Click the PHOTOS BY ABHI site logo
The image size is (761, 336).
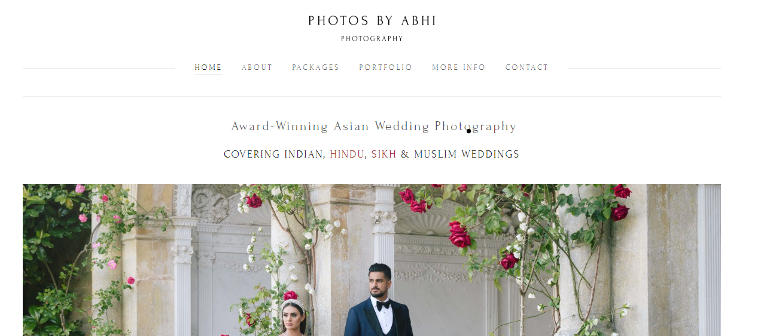pos(372,21)
